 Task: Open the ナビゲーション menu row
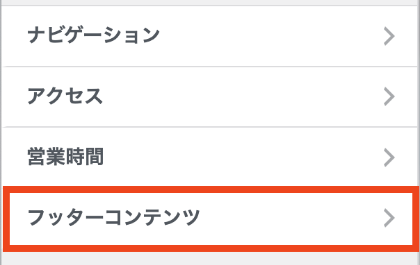pyautogui.click(x=211, y=36)
